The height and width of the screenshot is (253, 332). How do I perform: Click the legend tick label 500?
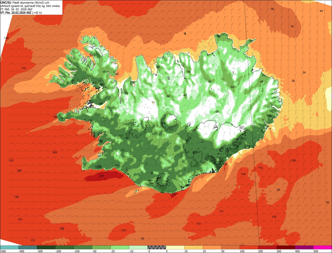[x=316, y=251]
